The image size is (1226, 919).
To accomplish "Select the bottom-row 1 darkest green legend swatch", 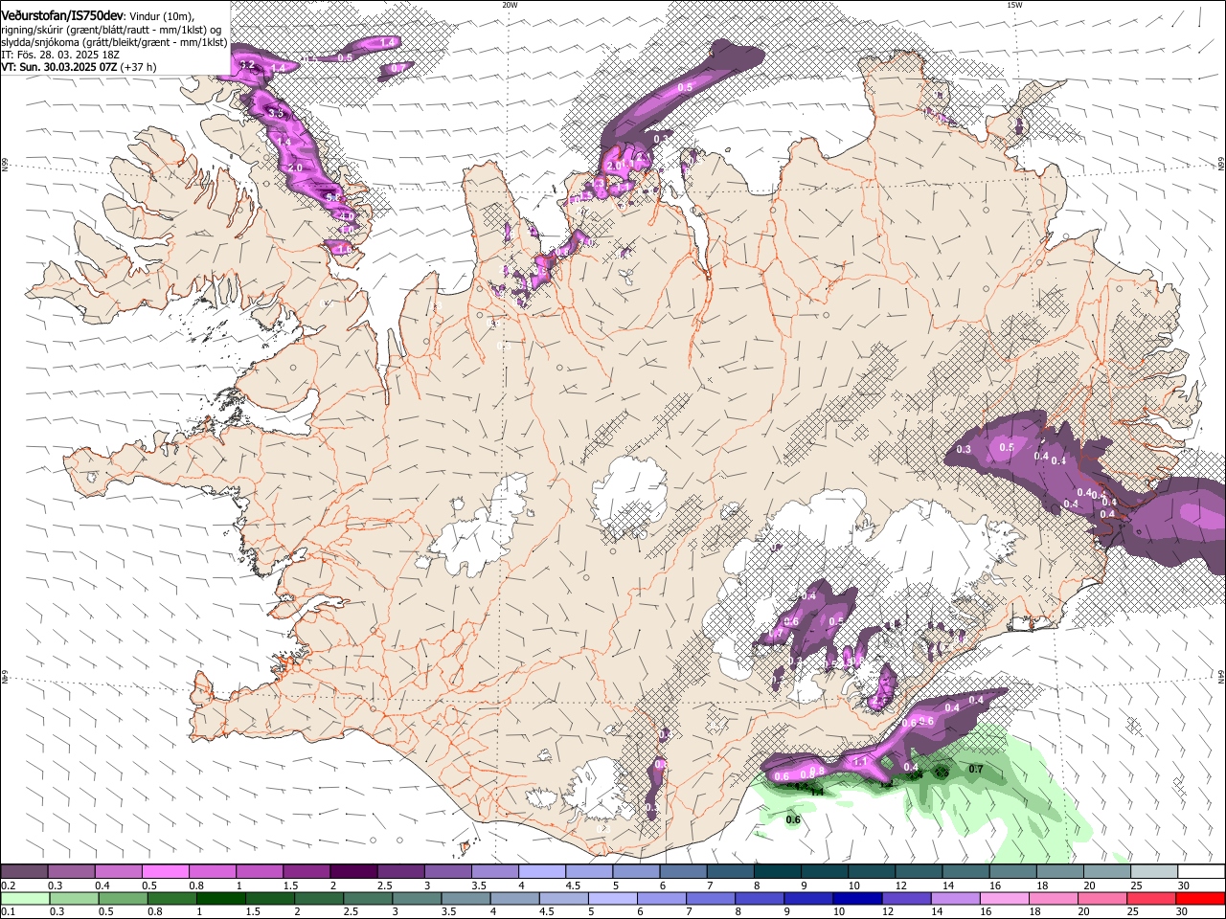I will (221, 898).
